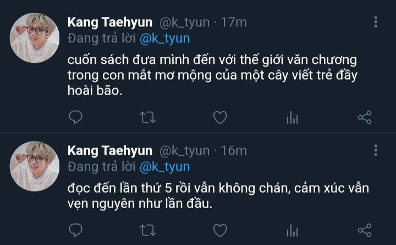Open the avatar on the 16m tweet
The height and width of the screenshot is (245, 396).
point(35,166)
